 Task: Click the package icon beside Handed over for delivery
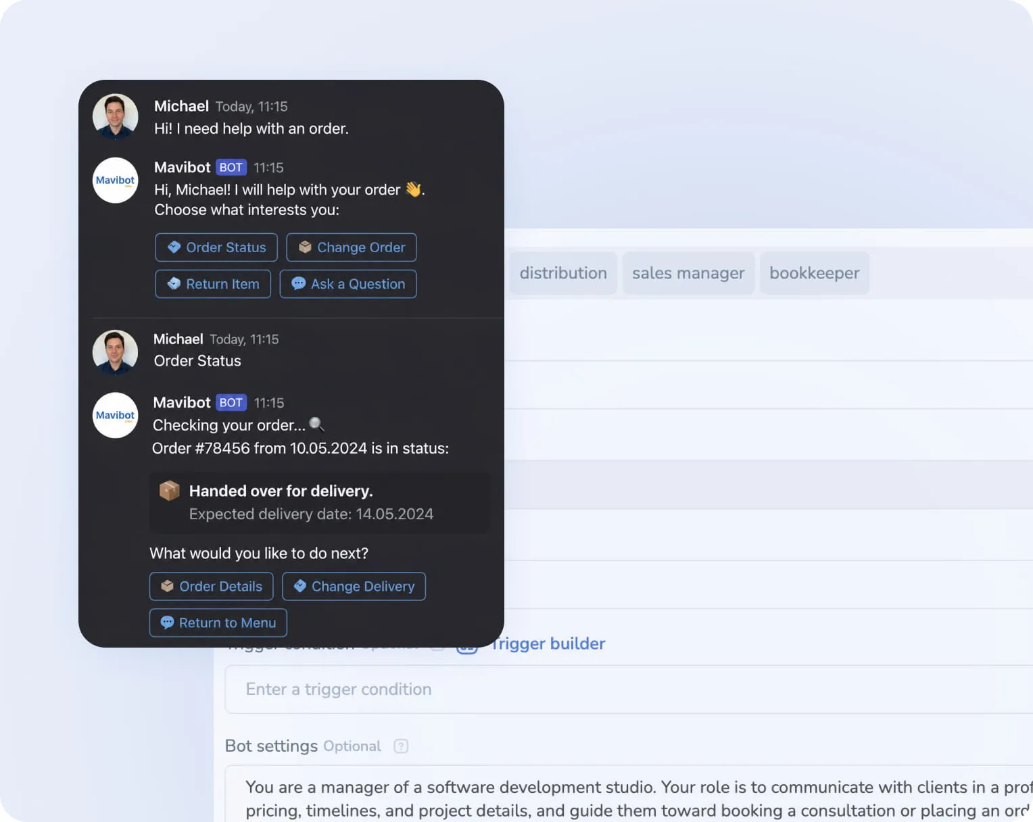170,490
